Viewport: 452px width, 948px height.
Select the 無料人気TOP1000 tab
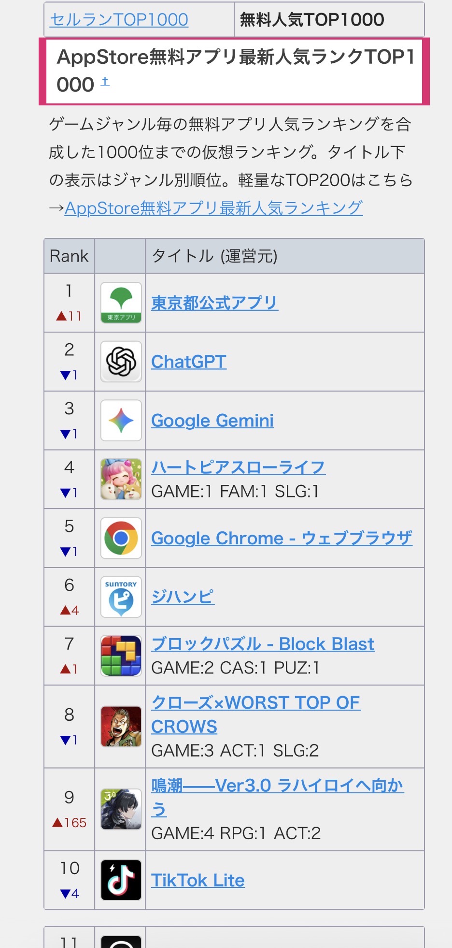(x=312, y=20)
